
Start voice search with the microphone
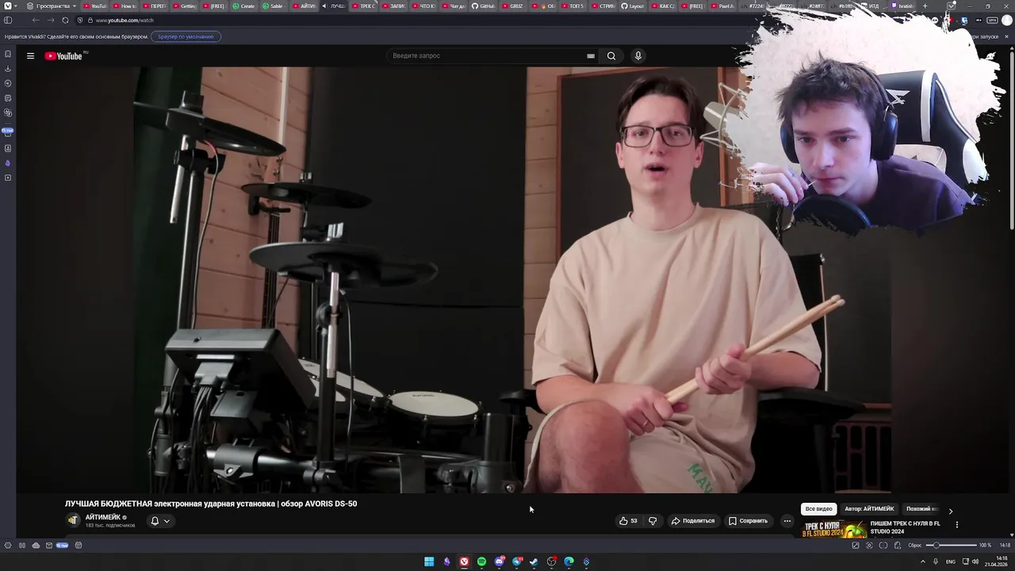pyautogui.click(x=638, y=56)
